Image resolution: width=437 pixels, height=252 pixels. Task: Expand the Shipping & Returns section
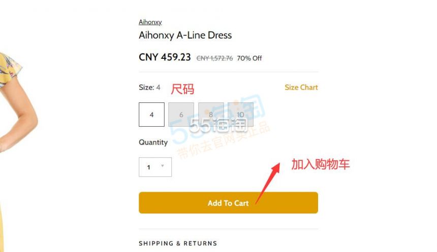click(178, 243)
